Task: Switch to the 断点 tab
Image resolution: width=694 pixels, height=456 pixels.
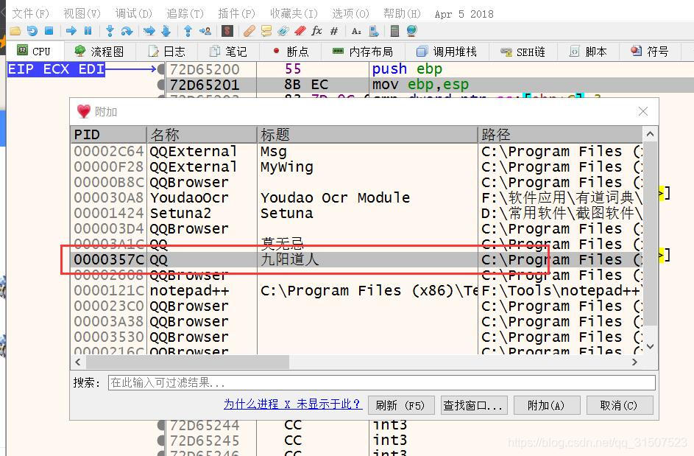Action: [x=291, y=52]
